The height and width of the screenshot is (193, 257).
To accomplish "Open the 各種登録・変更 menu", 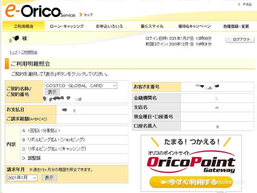I will [x=236, y=26].
